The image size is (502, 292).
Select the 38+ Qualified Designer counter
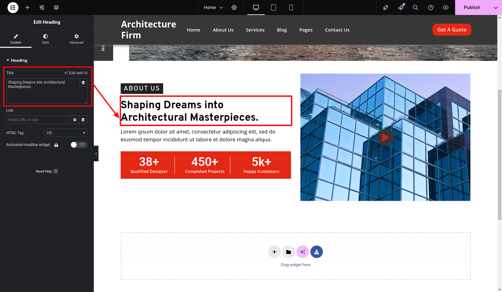[149, 165]
